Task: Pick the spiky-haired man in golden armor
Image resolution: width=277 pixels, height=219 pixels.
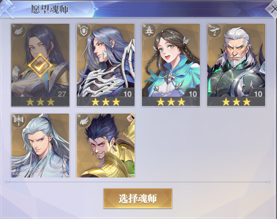Action: pos(105,146)
